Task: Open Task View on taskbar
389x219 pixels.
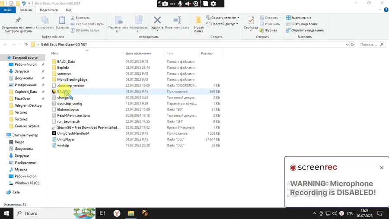Action: pos(102,213)
